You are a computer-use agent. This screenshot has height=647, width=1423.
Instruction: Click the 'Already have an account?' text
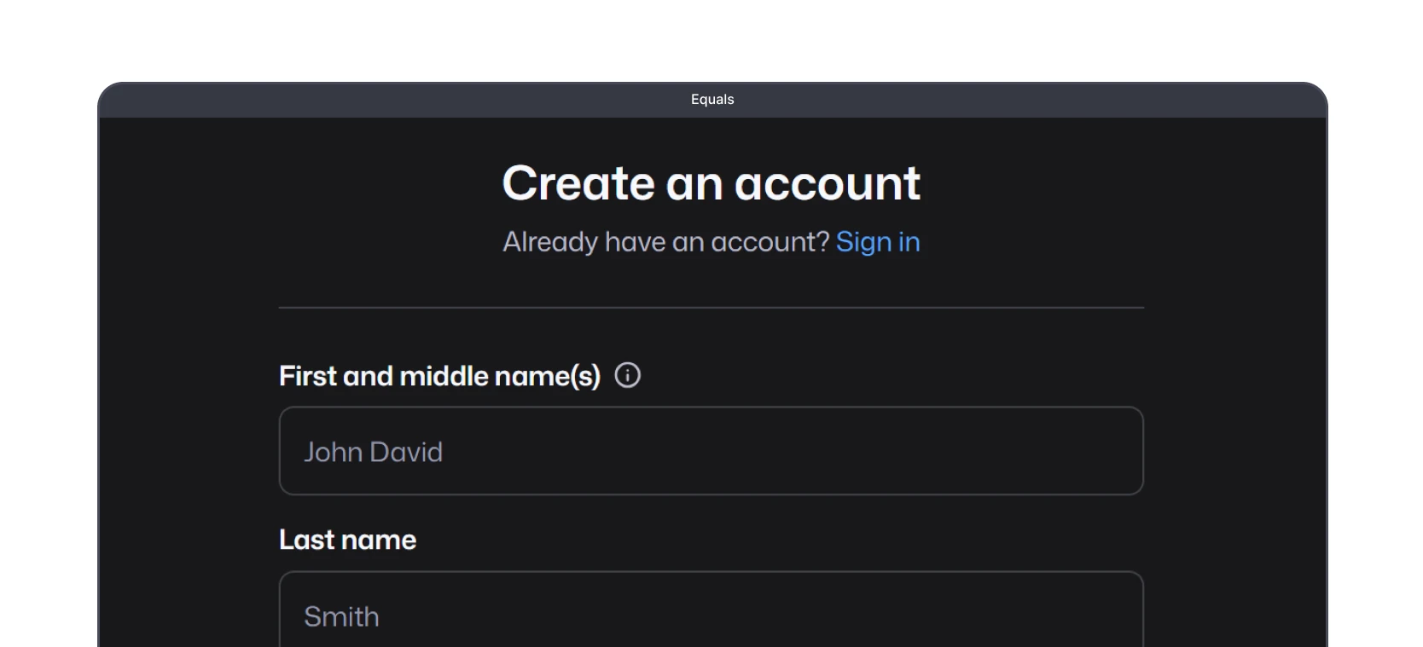click(666, 242)
